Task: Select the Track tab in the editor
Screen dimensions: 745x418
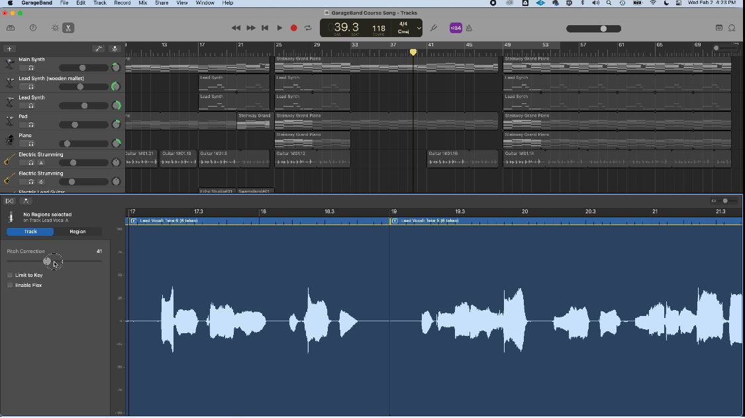Action: (x=30, y=232)
